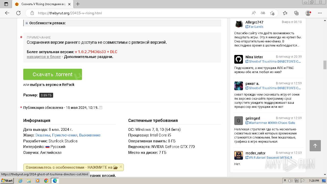Click the geimgerl username
327x184 pixels.
coord(253,118)
